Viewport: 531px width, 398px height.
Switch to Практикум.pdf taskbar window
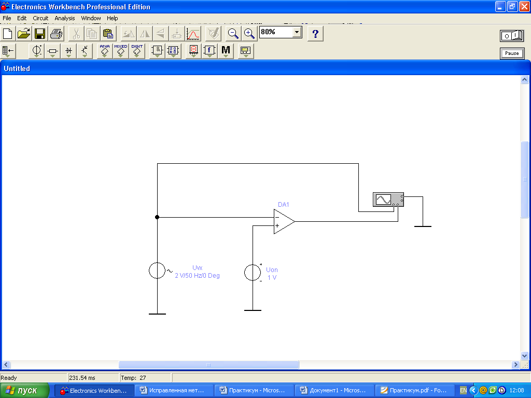tap(414, 391)
